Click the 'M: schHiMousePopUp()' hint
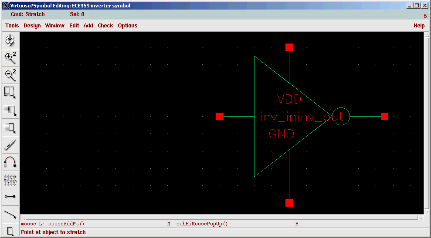The image size is (431, 238). (197, 224)
